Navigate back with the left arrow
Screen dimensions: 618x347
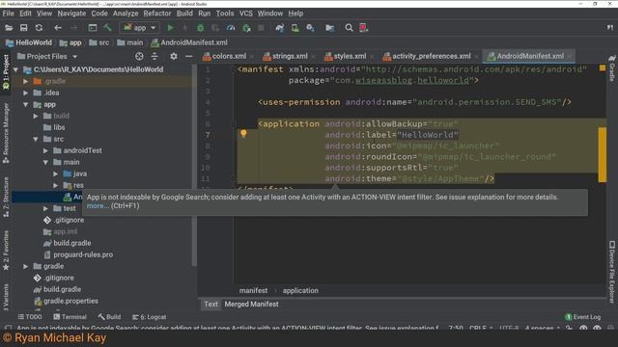[58, 28]
